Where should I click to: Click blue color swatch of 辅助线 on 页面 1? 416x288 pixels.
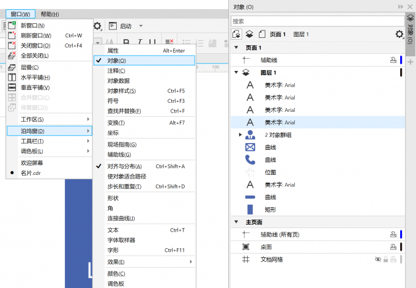(401, 60)
